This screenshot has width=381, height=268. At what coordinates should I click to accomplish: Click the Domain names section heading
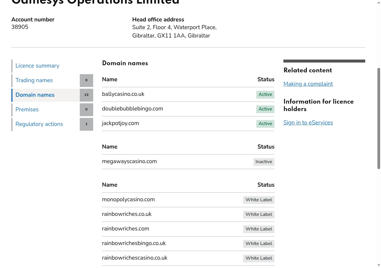tap(125, 63)
